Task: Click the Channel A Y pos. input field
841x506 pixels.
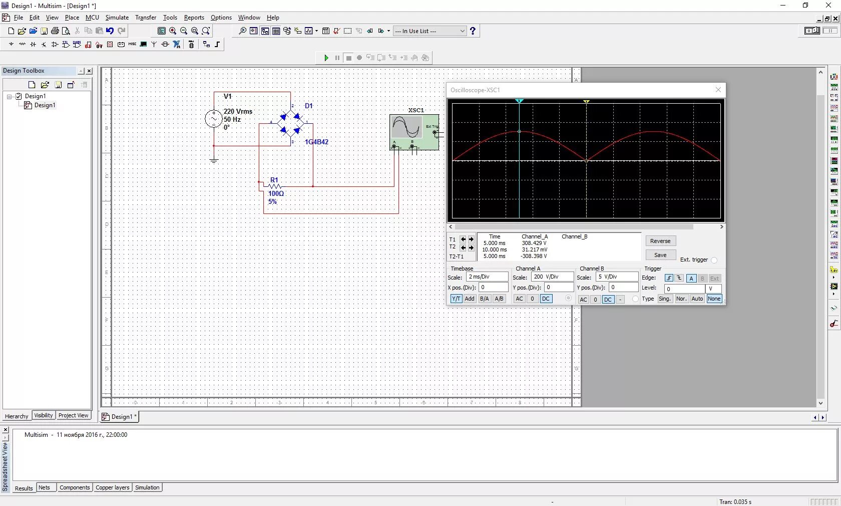Action: [559, 288]
